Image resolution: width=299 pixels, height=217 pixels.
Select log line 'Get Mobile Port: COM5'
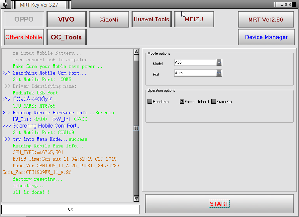point(42,80)
